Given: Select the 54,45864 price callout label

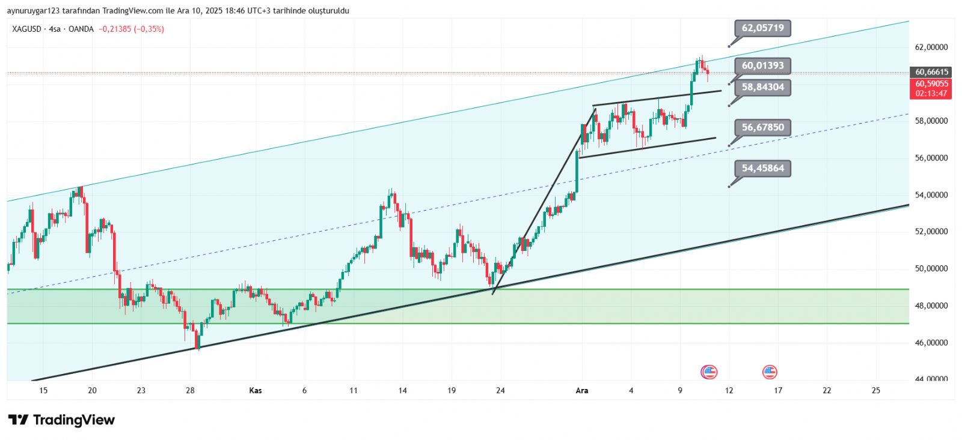Looking at the screenshot, I should (762, 169).
